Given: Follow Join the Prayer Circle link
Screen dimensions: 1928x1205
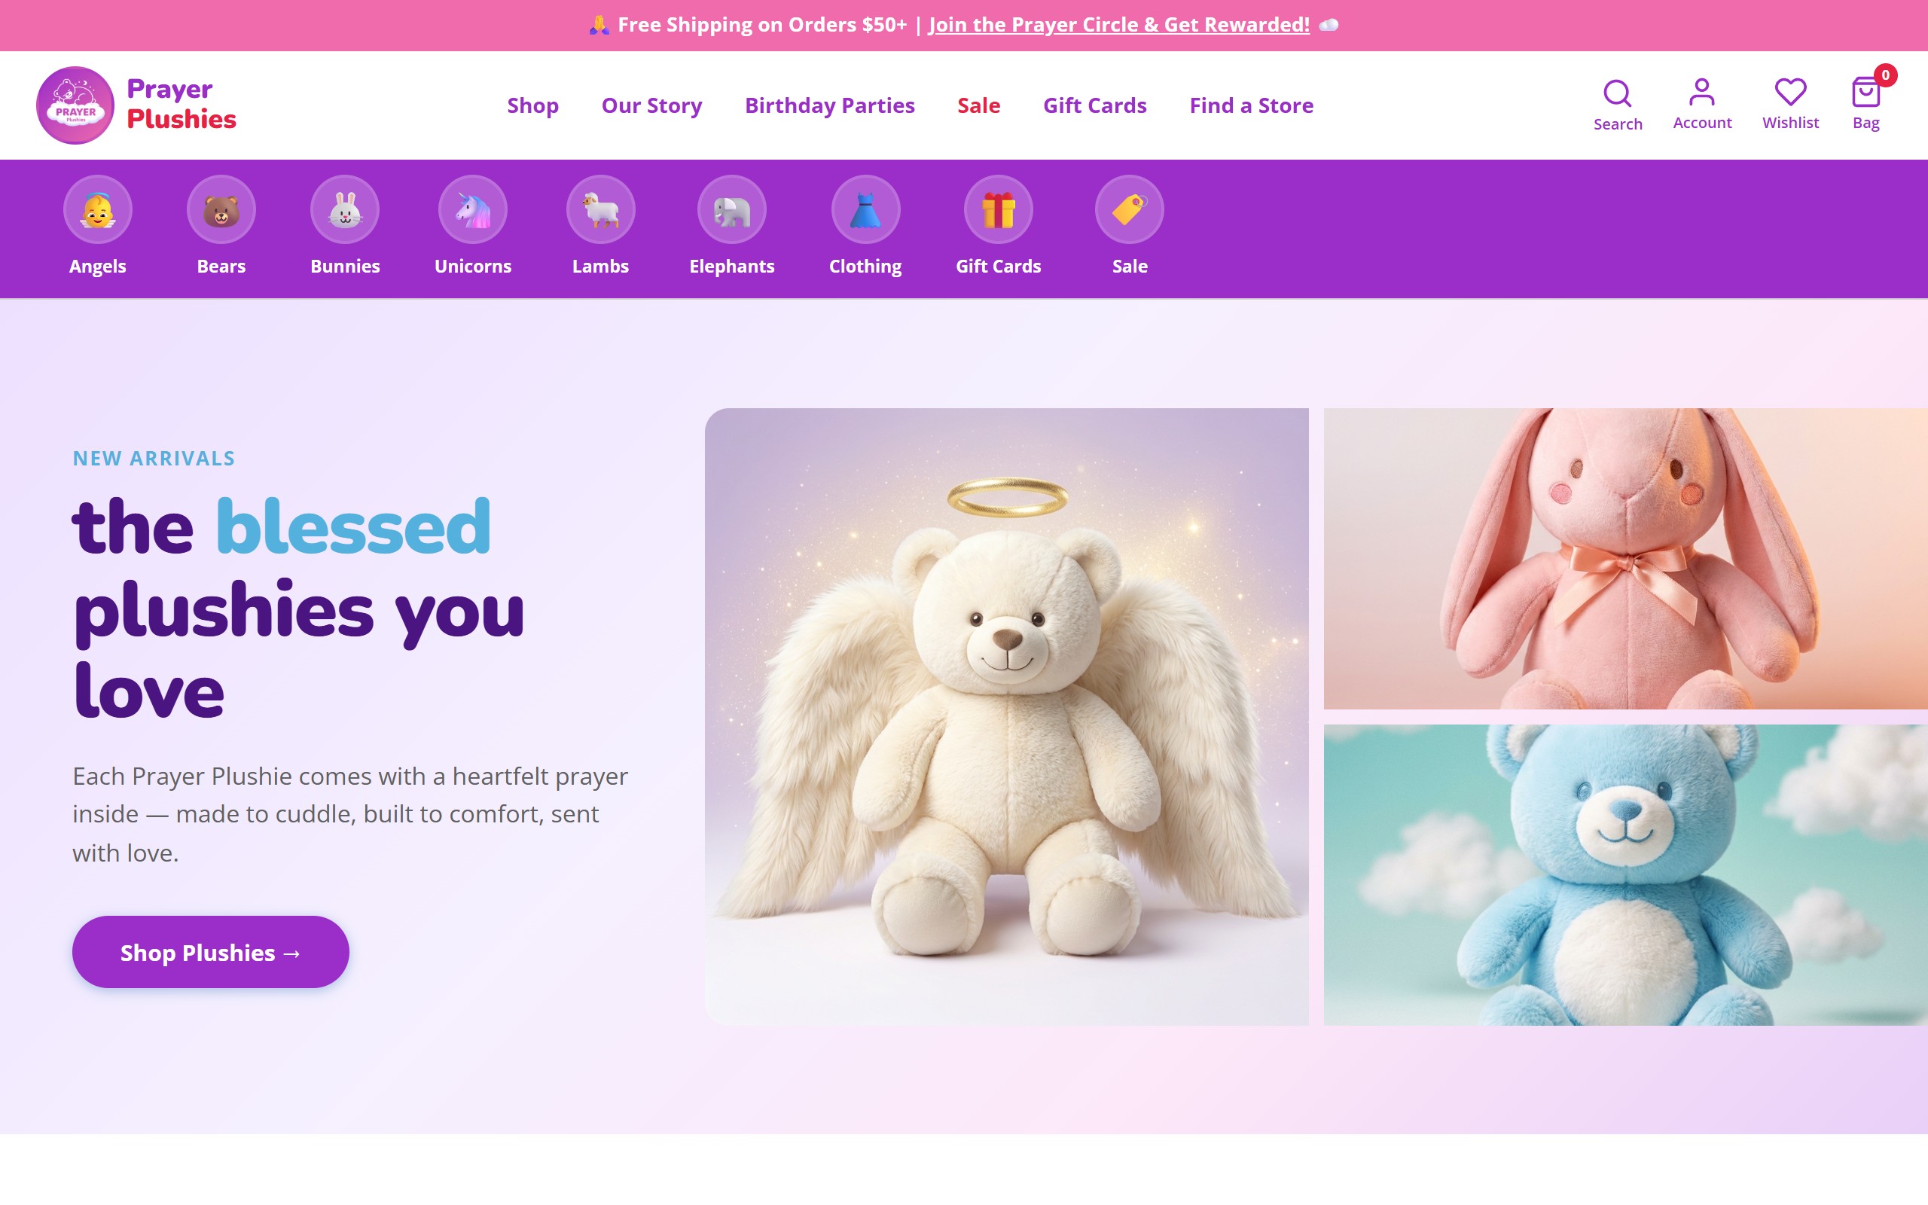Looking at the screenshot, I should [x=1118, y=25].
